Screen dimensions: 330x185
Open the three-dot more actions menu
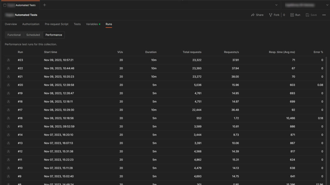pyautogui.click(x=324, y=15)
